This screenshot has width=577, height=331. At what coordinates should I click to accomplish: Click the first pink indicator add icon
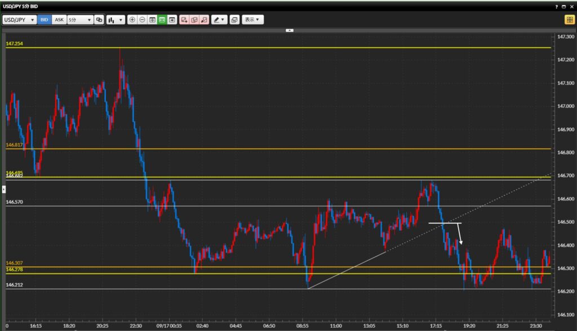coord(184,20)
